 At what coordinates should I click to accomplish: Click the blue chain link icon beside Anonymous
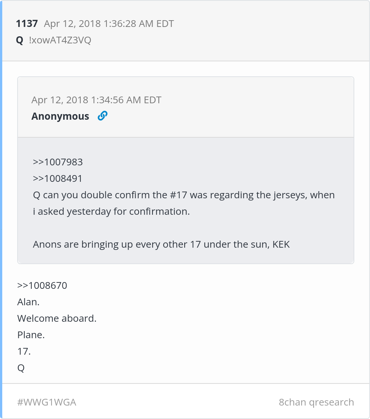click(102, 116)
